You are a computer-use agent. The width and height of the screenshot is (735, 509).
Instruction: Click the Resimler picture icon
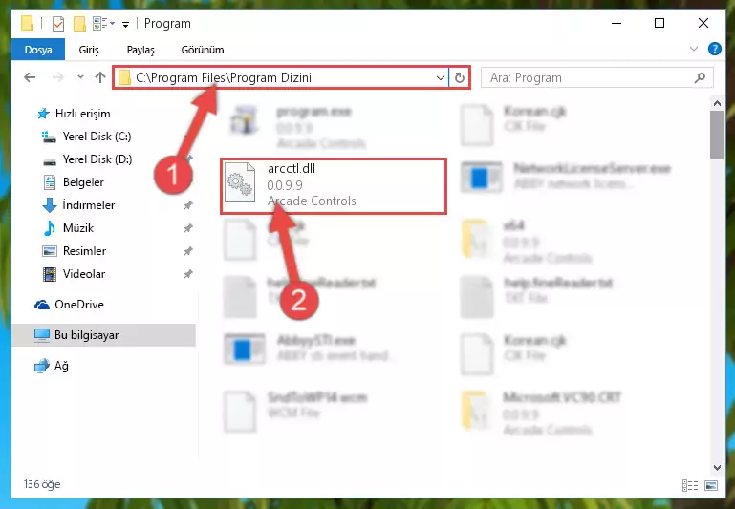point(49,251)
